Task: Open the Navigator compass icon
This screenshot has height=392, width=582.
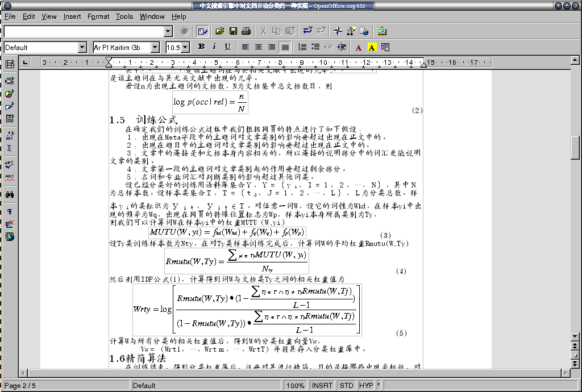Action: 338,31
